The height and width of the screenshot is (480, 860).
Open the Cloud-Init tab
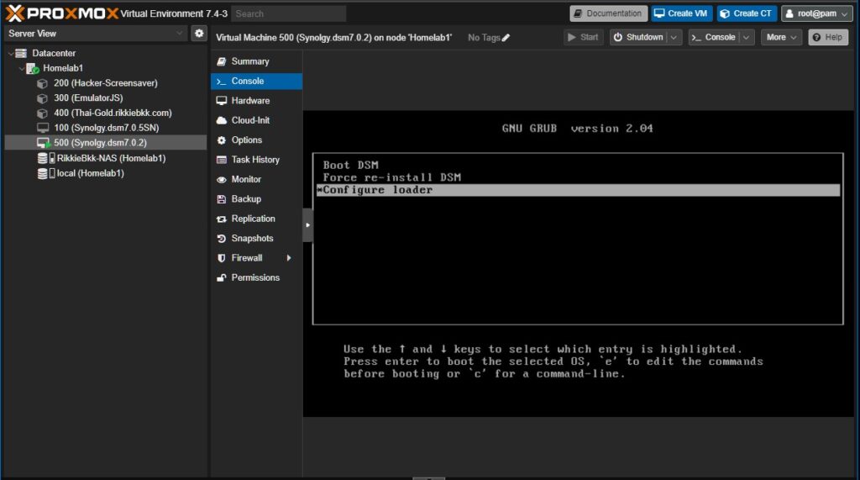coord(256,120)
